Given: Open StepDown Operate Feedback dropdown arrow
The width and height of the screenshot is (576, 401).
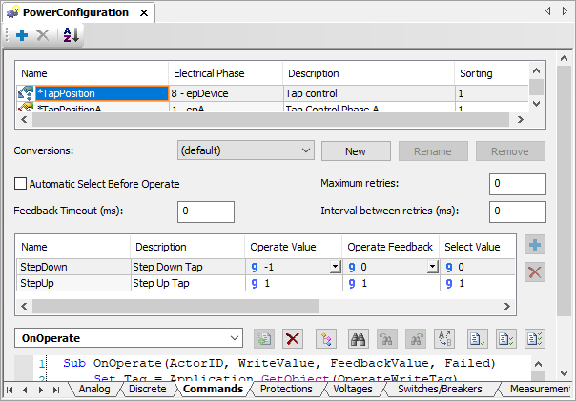Looking at the screenshot, I should pos(432,268).
